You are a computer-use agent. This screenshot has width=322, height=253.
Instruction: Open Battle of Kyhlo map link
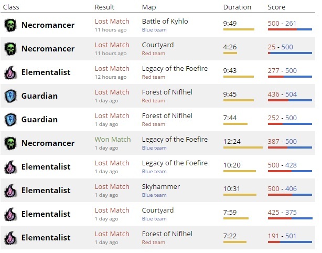[165, 22]
